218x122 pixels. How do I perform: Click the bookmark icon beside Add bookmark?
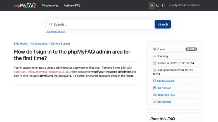tap(154, 81)
